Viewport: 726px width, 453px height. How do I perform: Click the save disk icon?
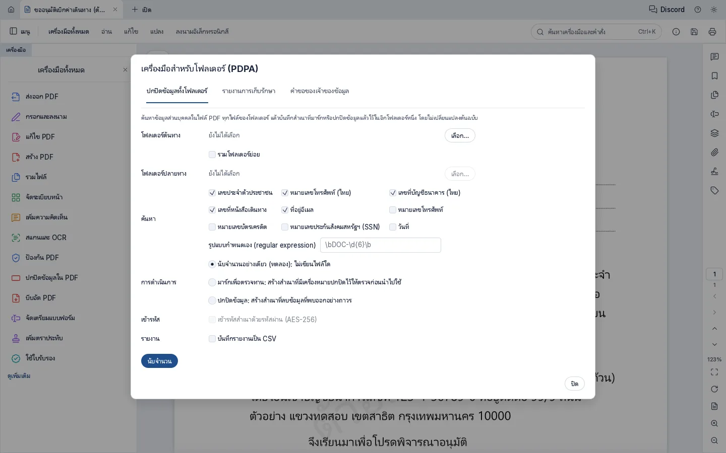[x=694, y=32]
